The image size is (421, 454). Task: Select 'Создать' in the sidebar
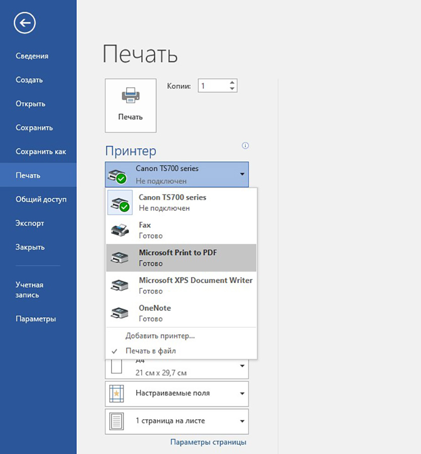click(29, 80)
